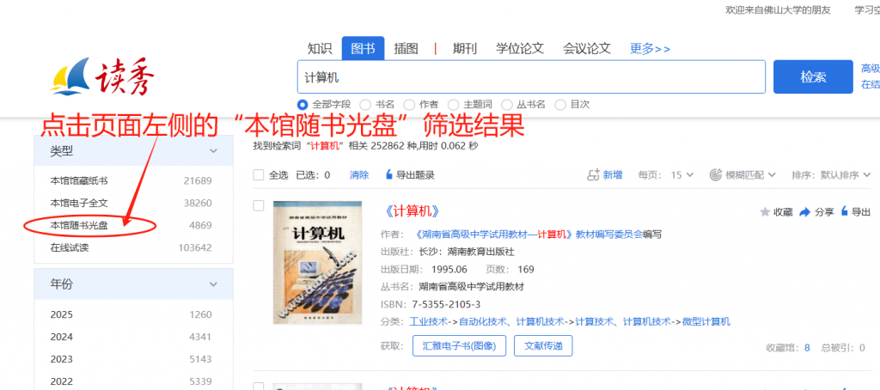
Task: Switch to the 期刊 tab
Action: coord(464,48)
